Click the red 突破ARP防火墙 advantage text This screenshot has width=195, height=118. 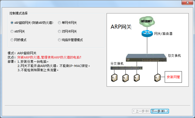[49, 58]
